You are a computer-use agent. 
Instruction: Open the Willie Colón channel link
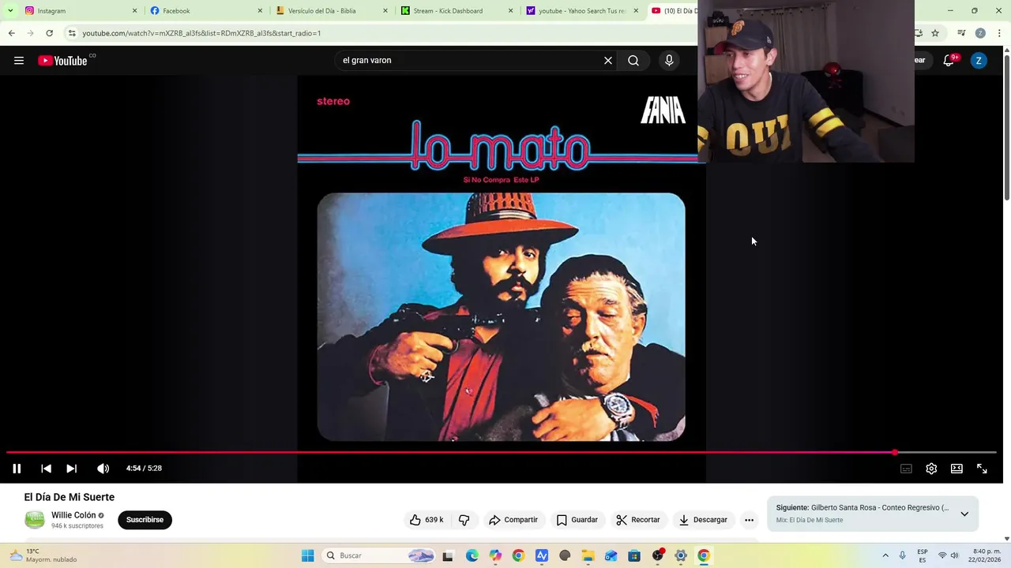tap(73, 515)
